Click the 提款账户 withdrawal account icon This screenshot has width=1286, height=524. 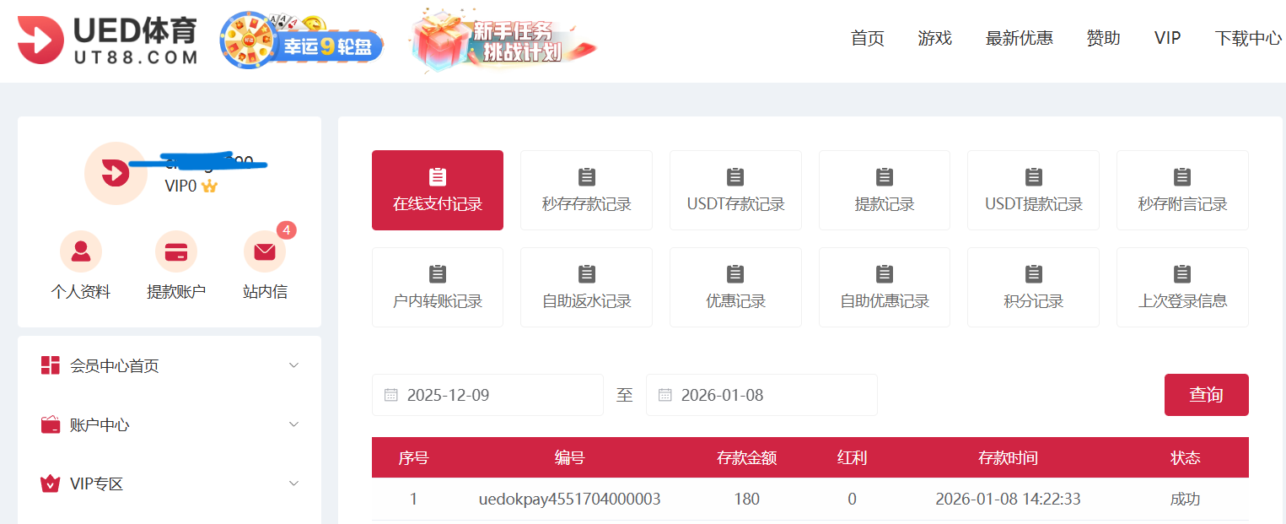click(x=176, y=251)
